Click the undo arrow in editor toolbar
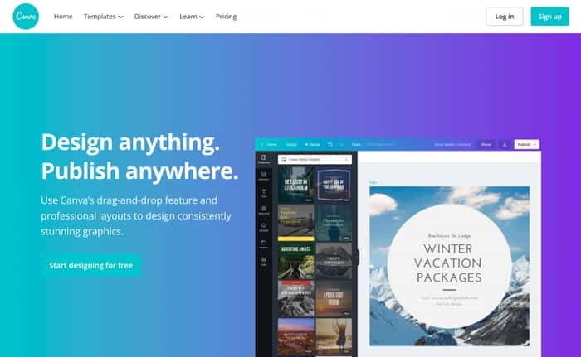The width and height of the screenshot is (581, 357). click(x=330, y=144)
